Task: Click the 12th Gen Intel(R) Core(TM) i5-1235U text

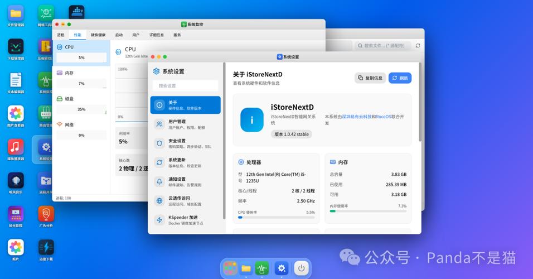Action: [275, 177]
